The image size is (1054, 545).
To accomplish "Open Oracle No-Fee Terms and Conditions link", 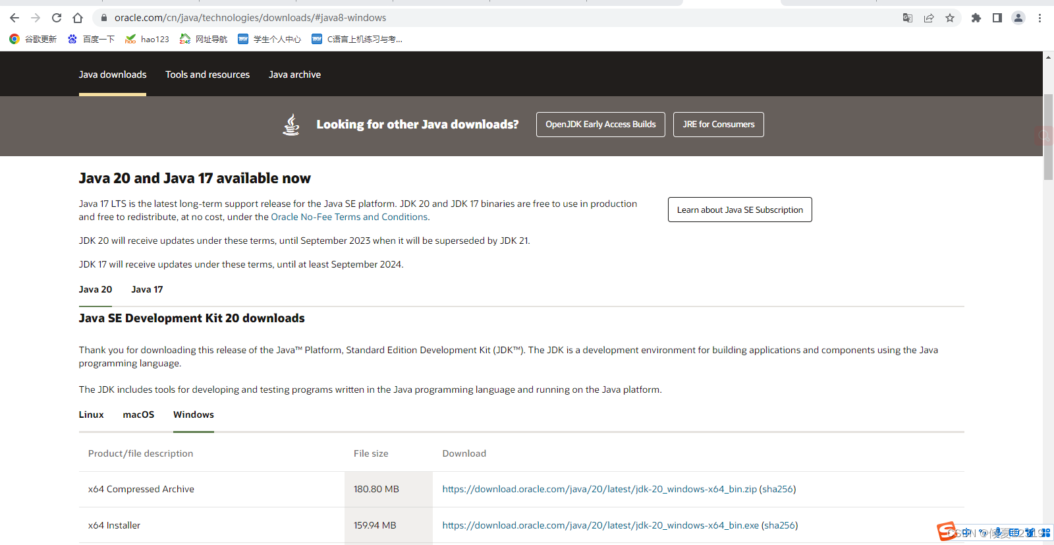I will 349,217.
